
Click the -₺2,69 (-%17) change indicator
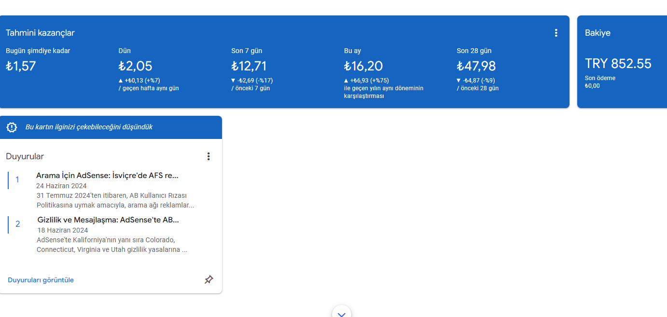pos(252,81)
